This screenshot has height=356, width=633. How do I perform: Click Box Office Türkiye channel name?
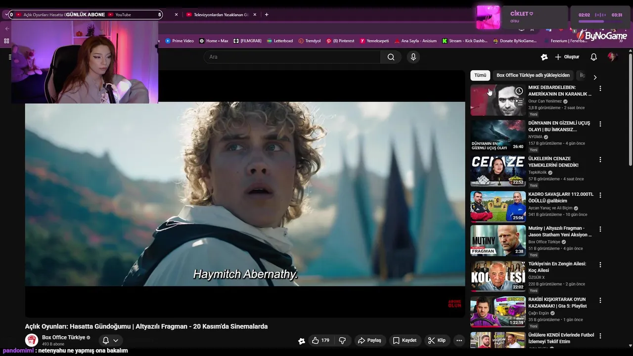pos(63,337)
